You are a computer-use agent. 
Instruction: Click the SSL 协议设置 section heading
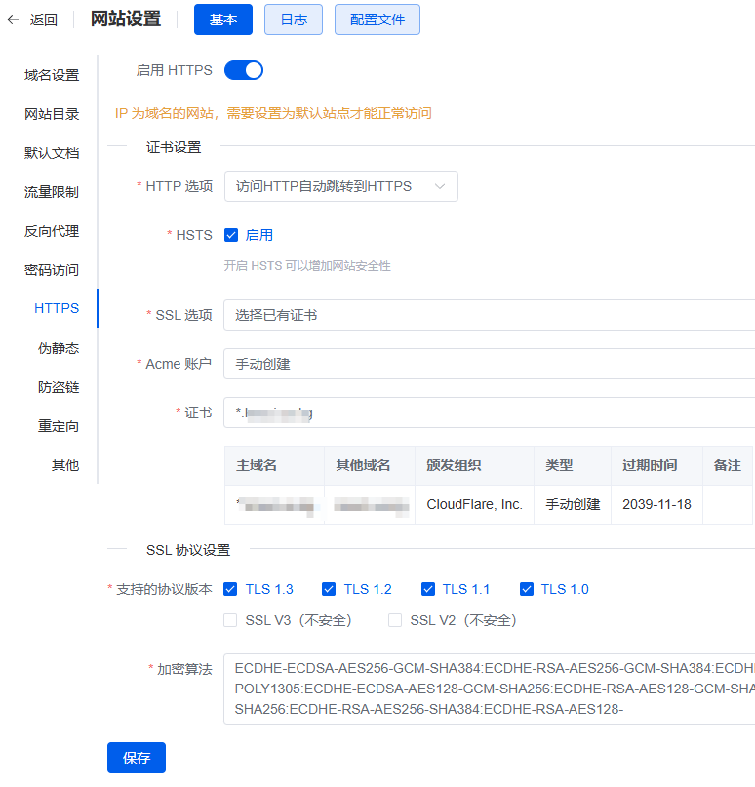pos(188,550)
